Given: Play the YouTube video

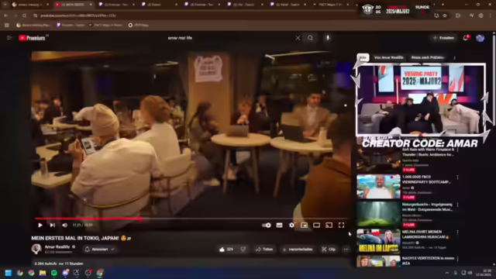Looking at the screenshot, I should (40, 226).
